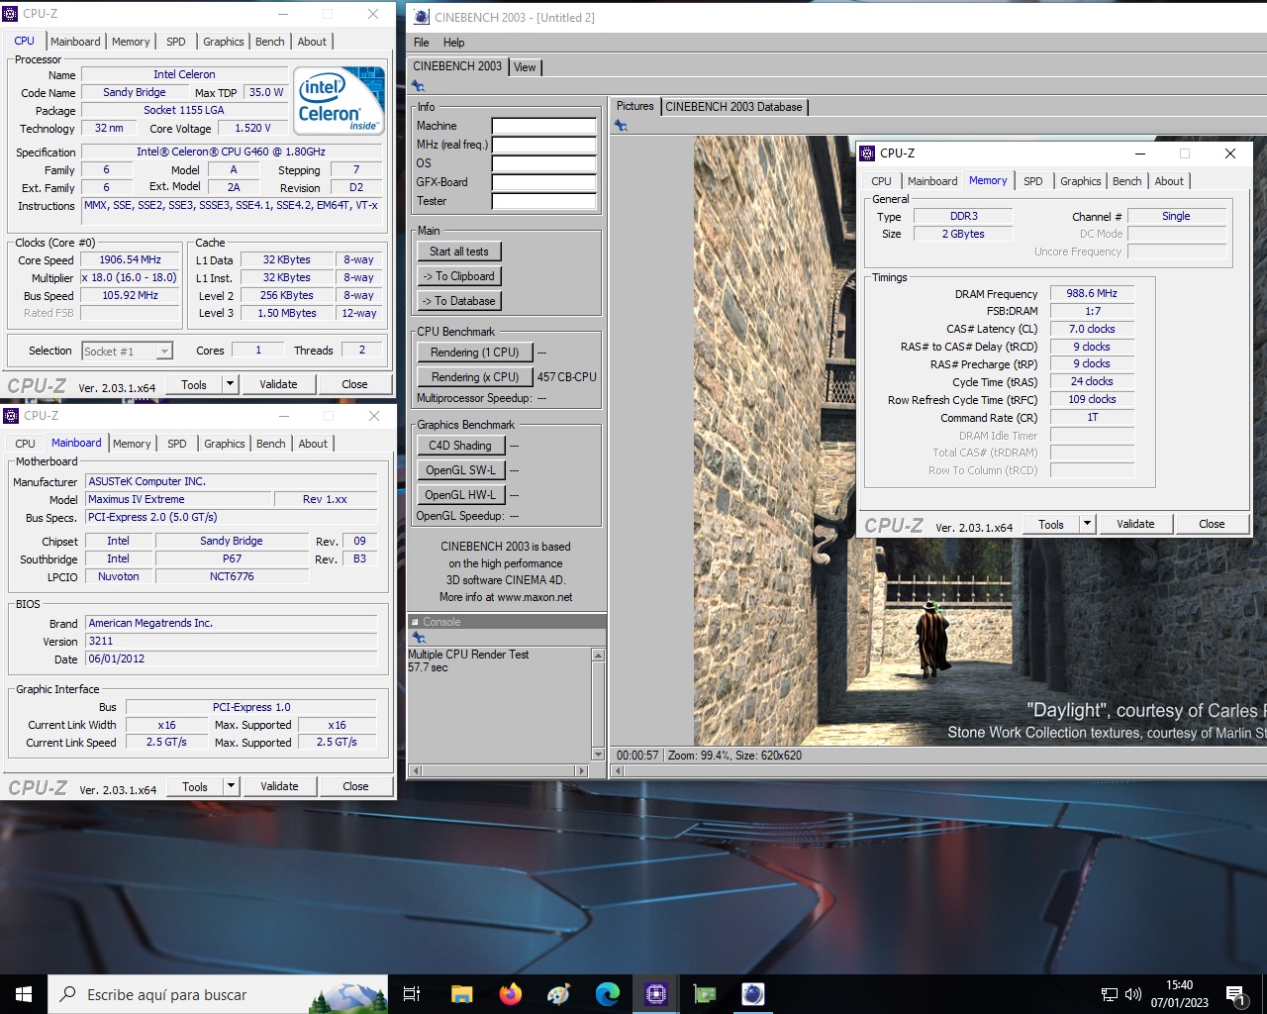Open Microsoft Edge from the taskbar

click(x=607, y=994)
